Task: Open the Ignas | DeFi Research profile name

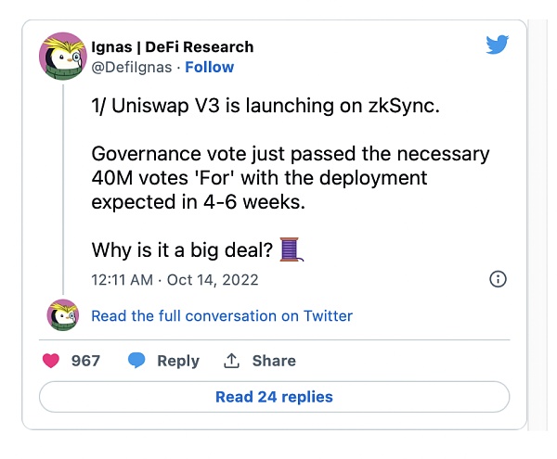Action: (x=173, y=46)
